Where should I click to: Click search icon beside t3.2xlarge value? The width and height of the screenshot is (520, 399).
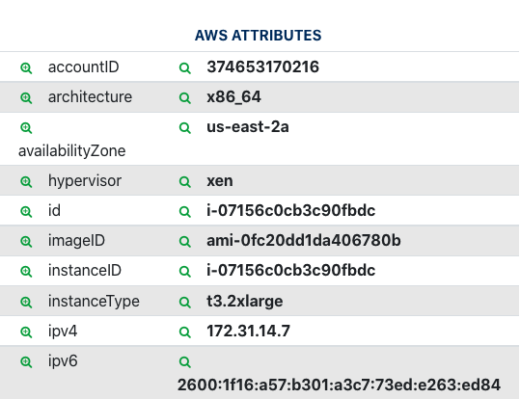point(185,303)
